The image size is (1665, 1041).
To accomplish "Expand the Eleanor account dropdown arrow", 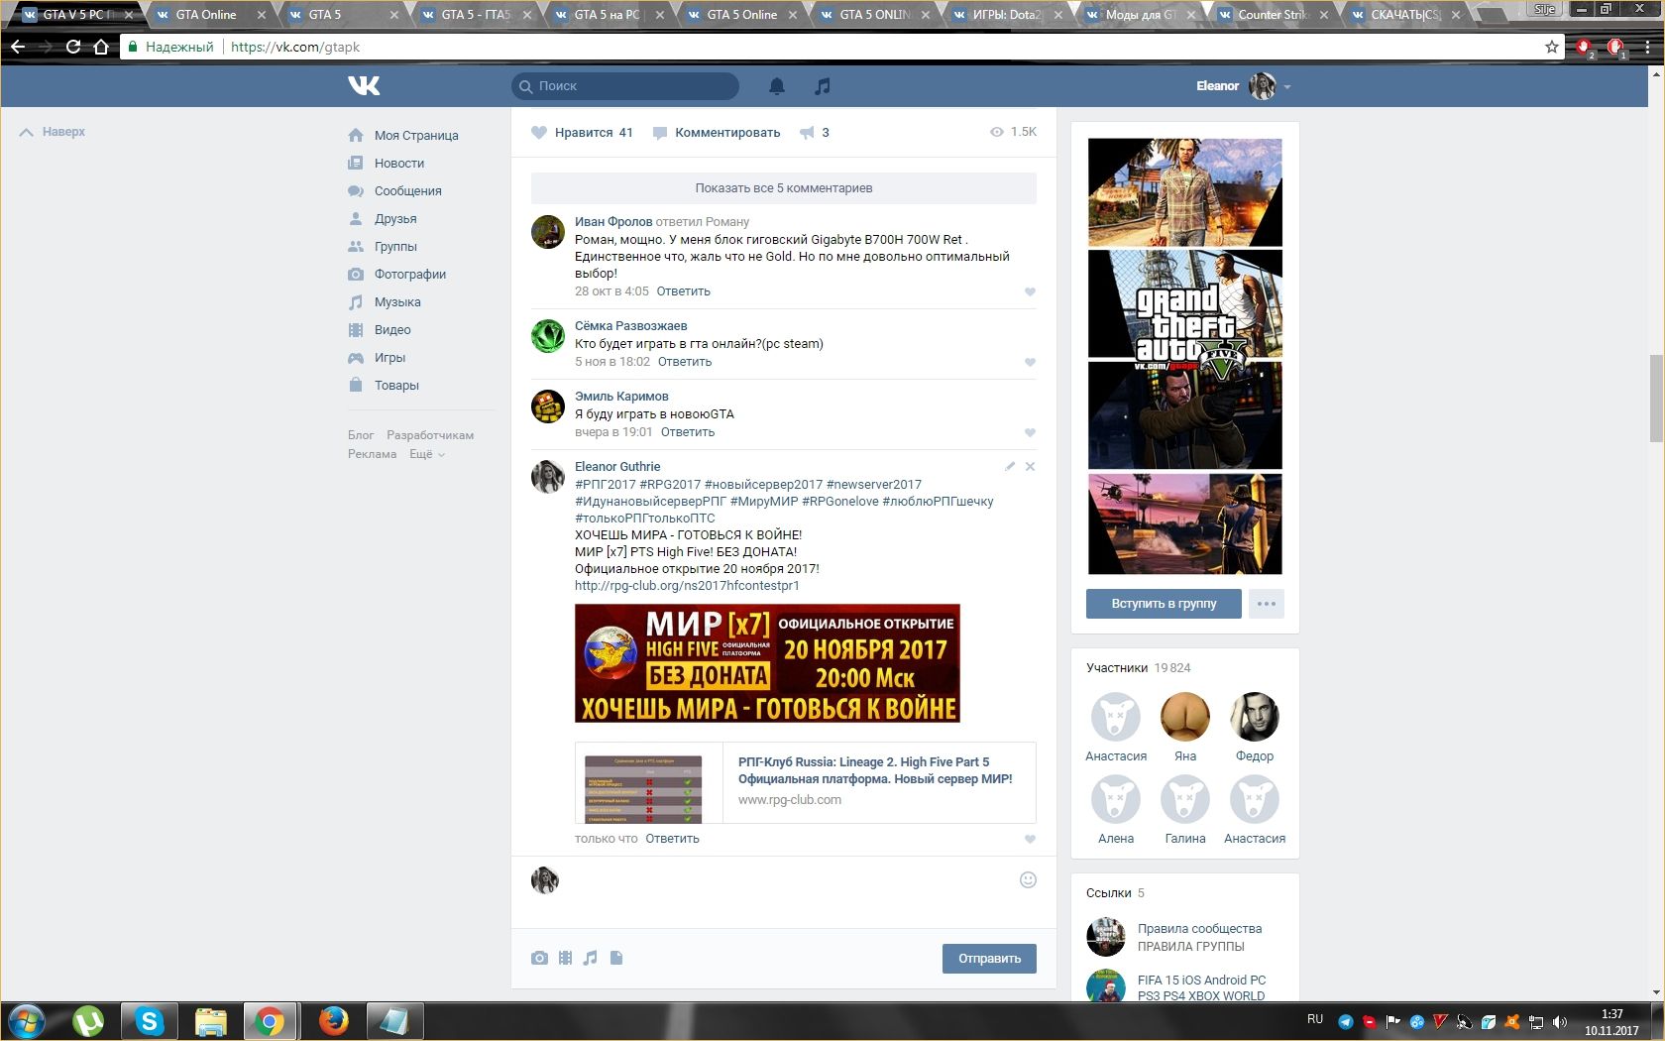I will [x=1287, y=87].
